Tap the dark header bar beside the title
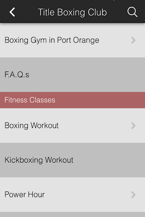The height and width of the screenshot is (217, 145). click(x=26, y=12)
